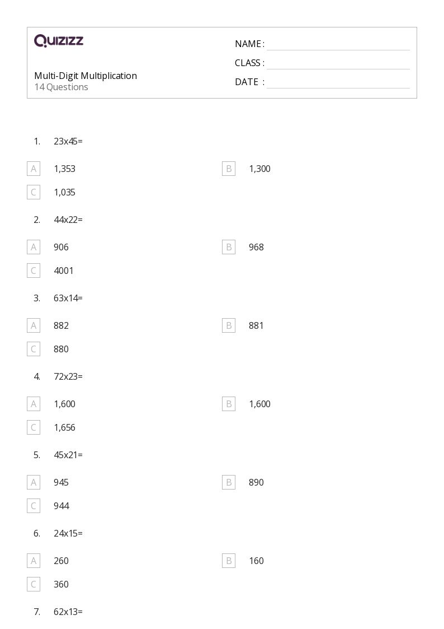The width and height of the screenshot is (444, 629).
Task: Click the 14 Questions label
Action: [x=61, y=87]
